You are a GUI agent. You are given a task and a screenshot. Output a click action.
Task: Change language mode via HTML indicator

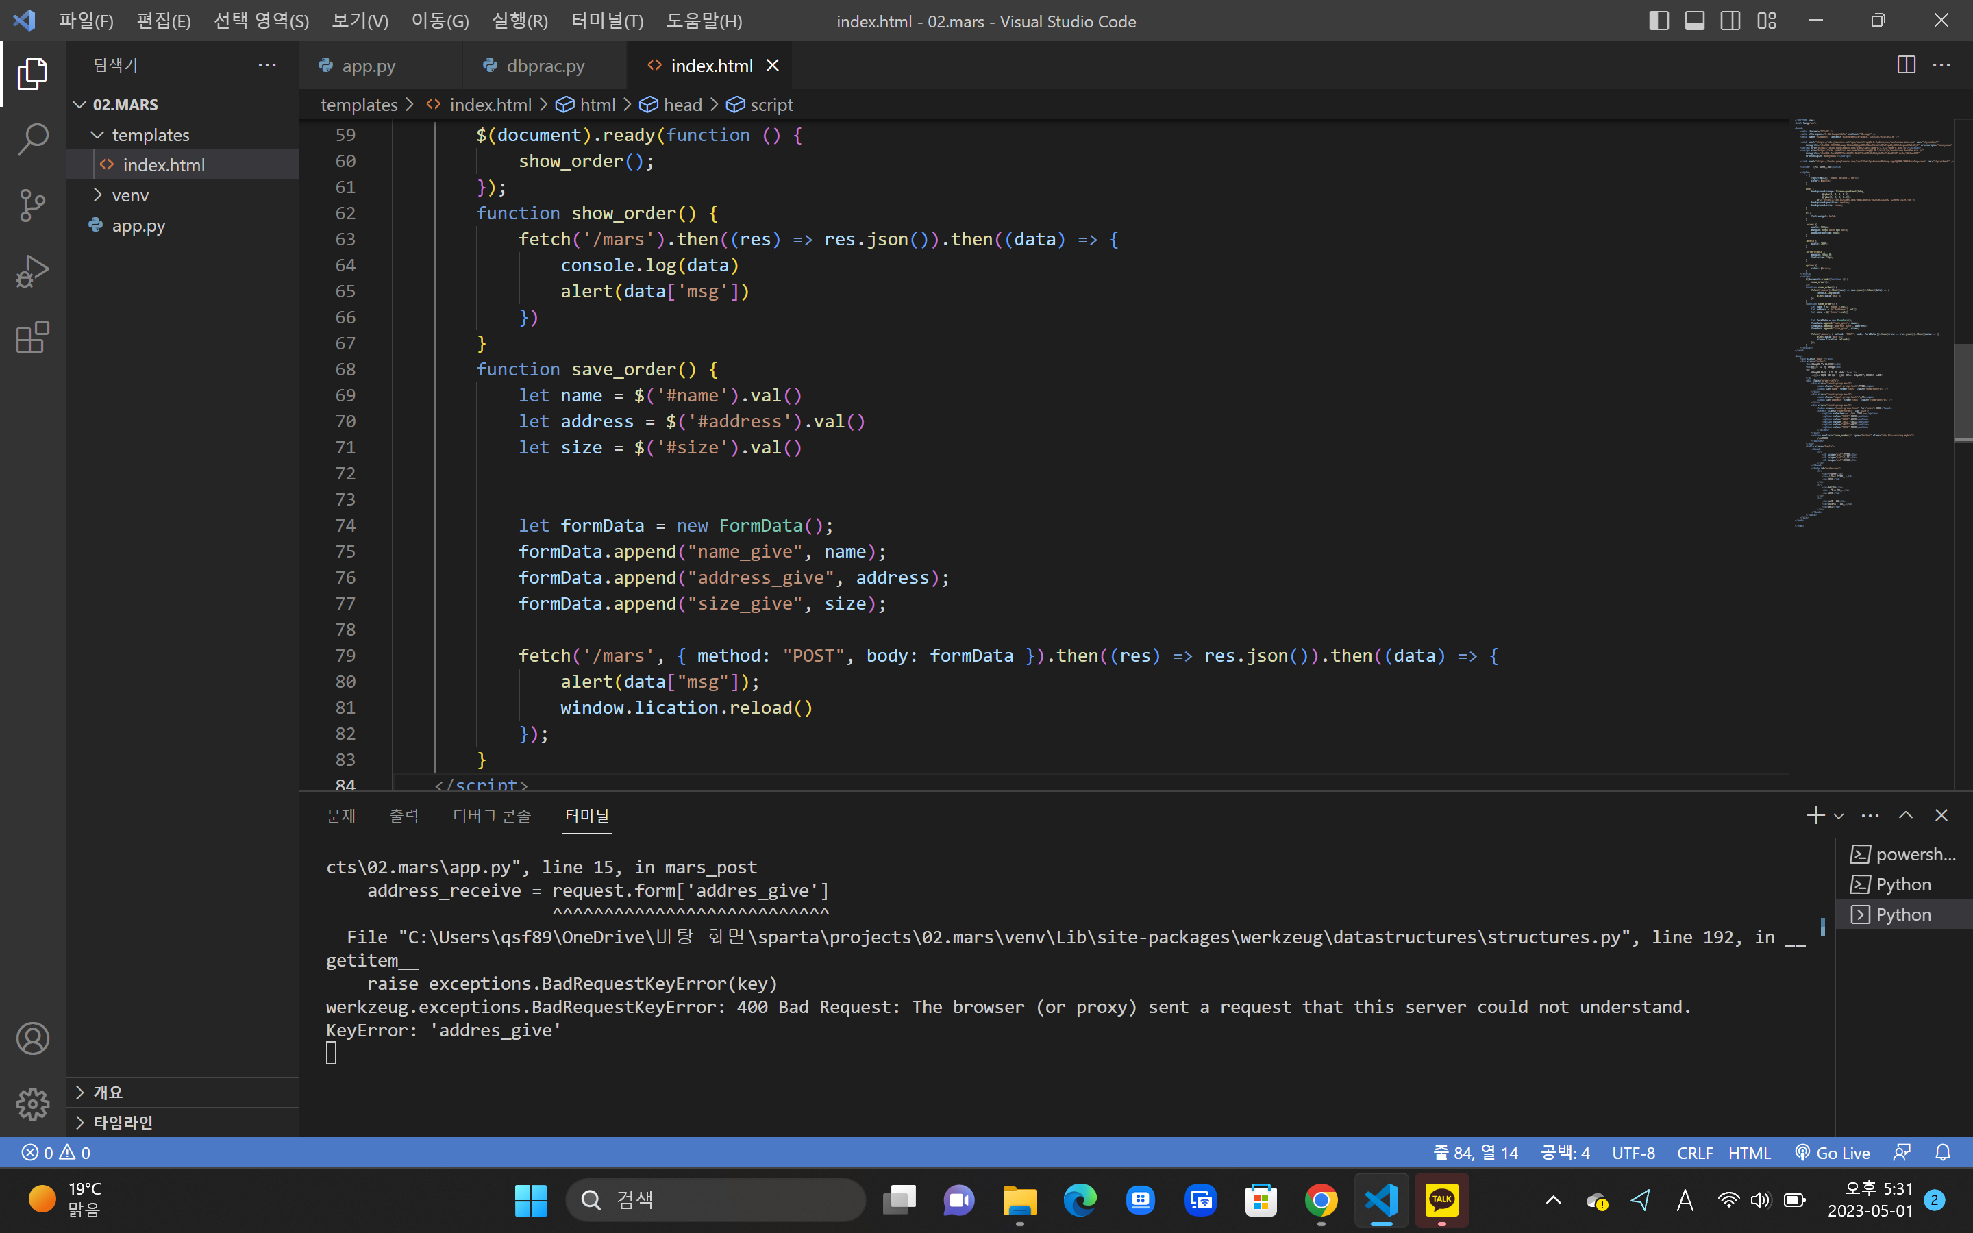(1750, 1152)
